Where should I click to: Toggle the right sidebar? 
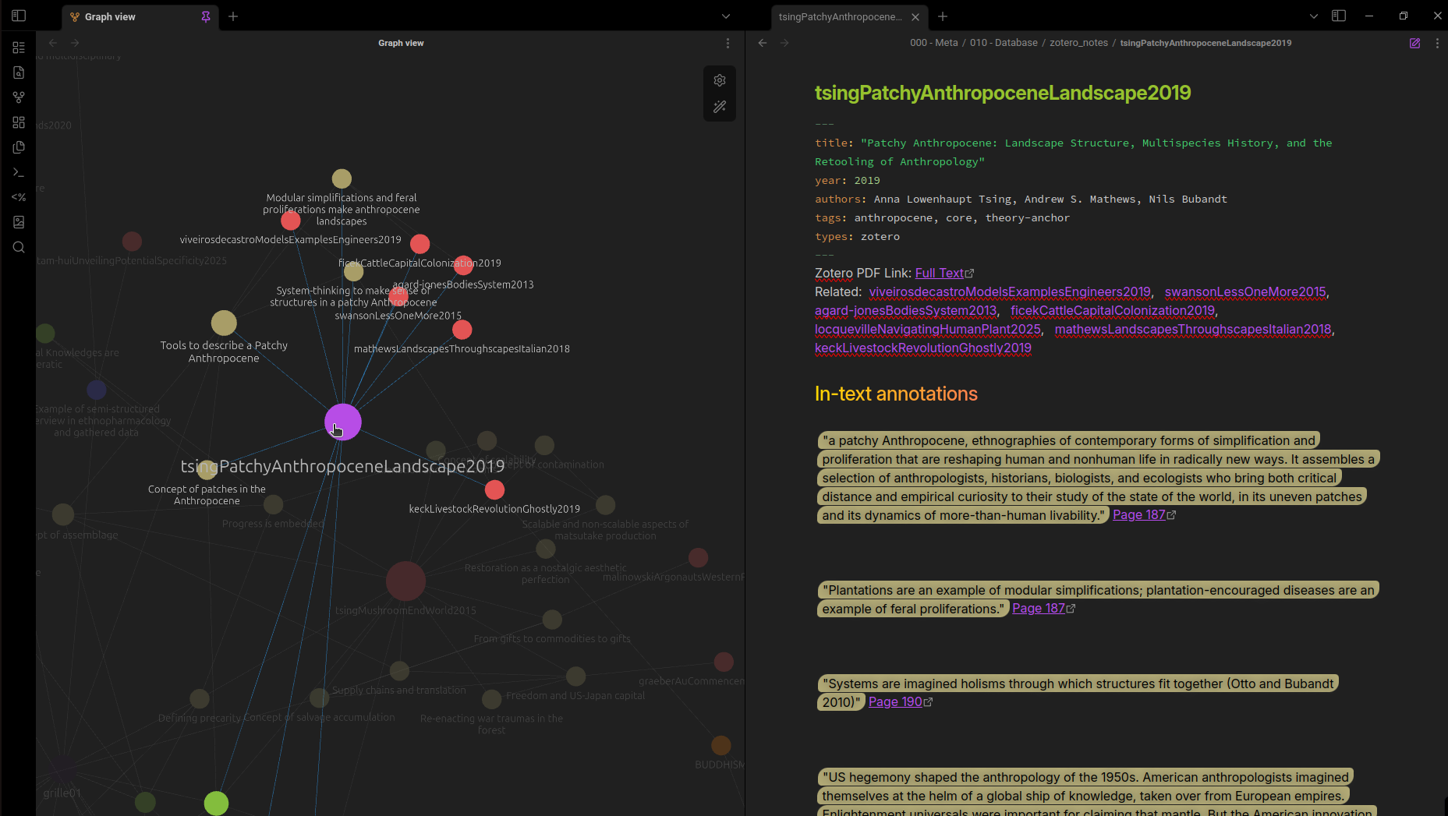pos(1338,16)
